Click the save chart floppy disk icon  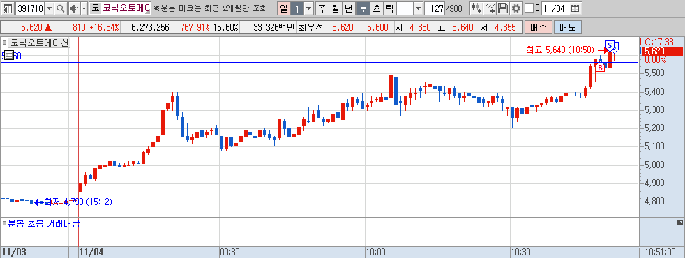(x=503, y=8)
